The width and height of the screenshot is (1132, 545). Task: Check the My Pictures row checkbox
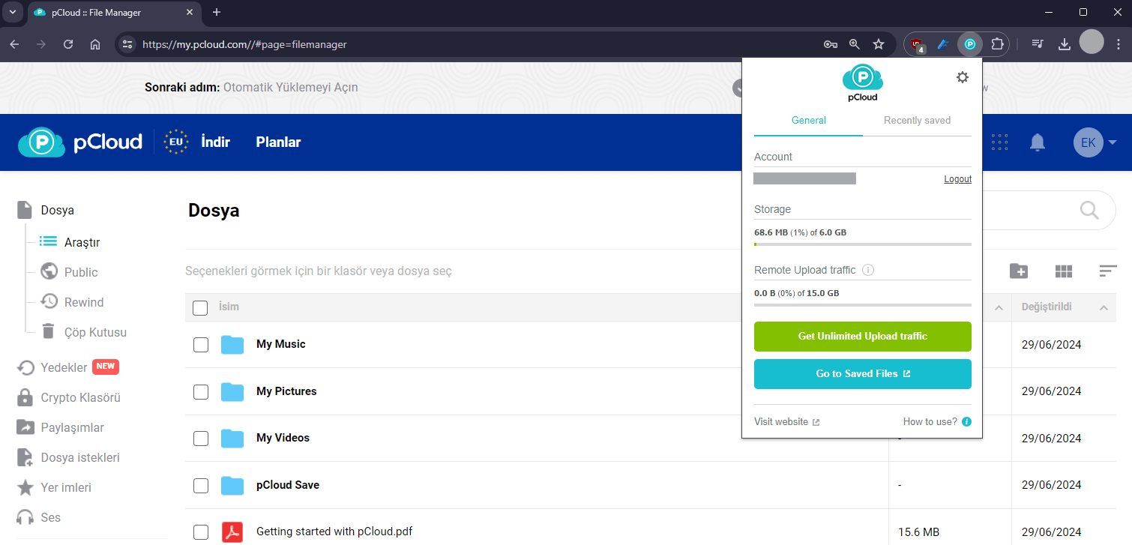point(201,391)
